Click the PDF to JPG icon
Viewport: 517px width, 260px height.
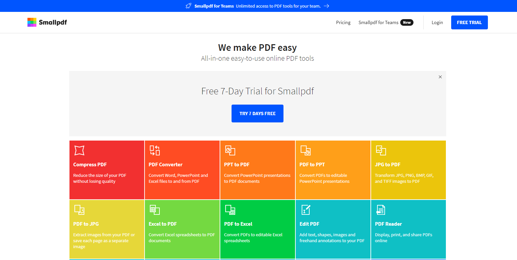pos(79,210)
